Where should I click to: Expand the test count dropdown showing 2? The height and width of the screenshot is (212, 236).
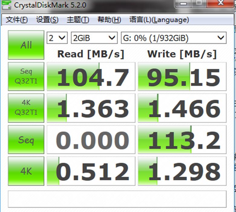coord(57,38)
